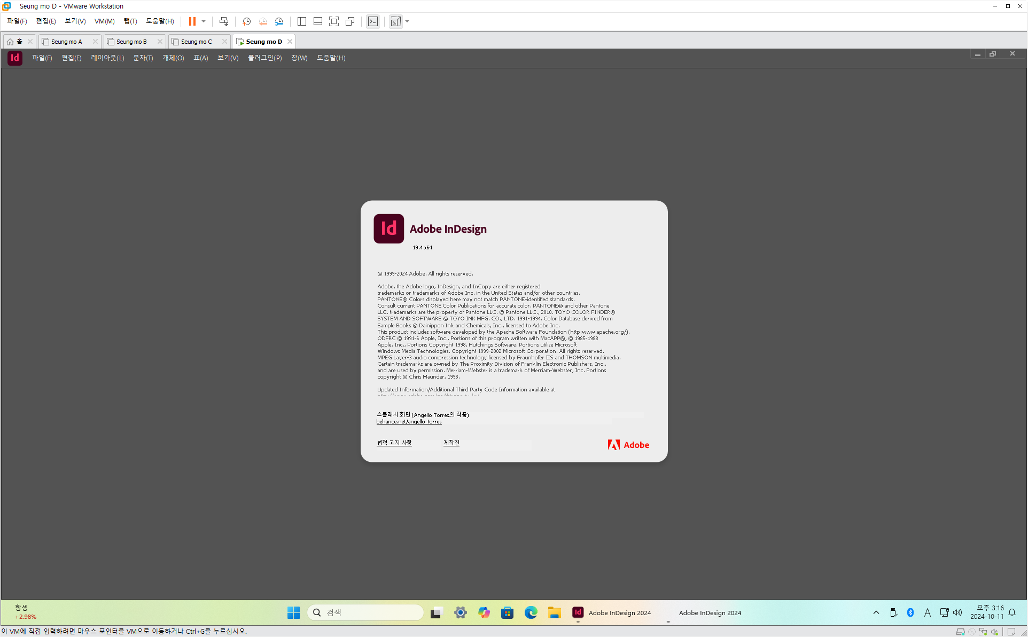This screenshot has width=1028, height=637.
Task: Expand the stretch guest dropdown arrow
Action: [x=407, y=21]
